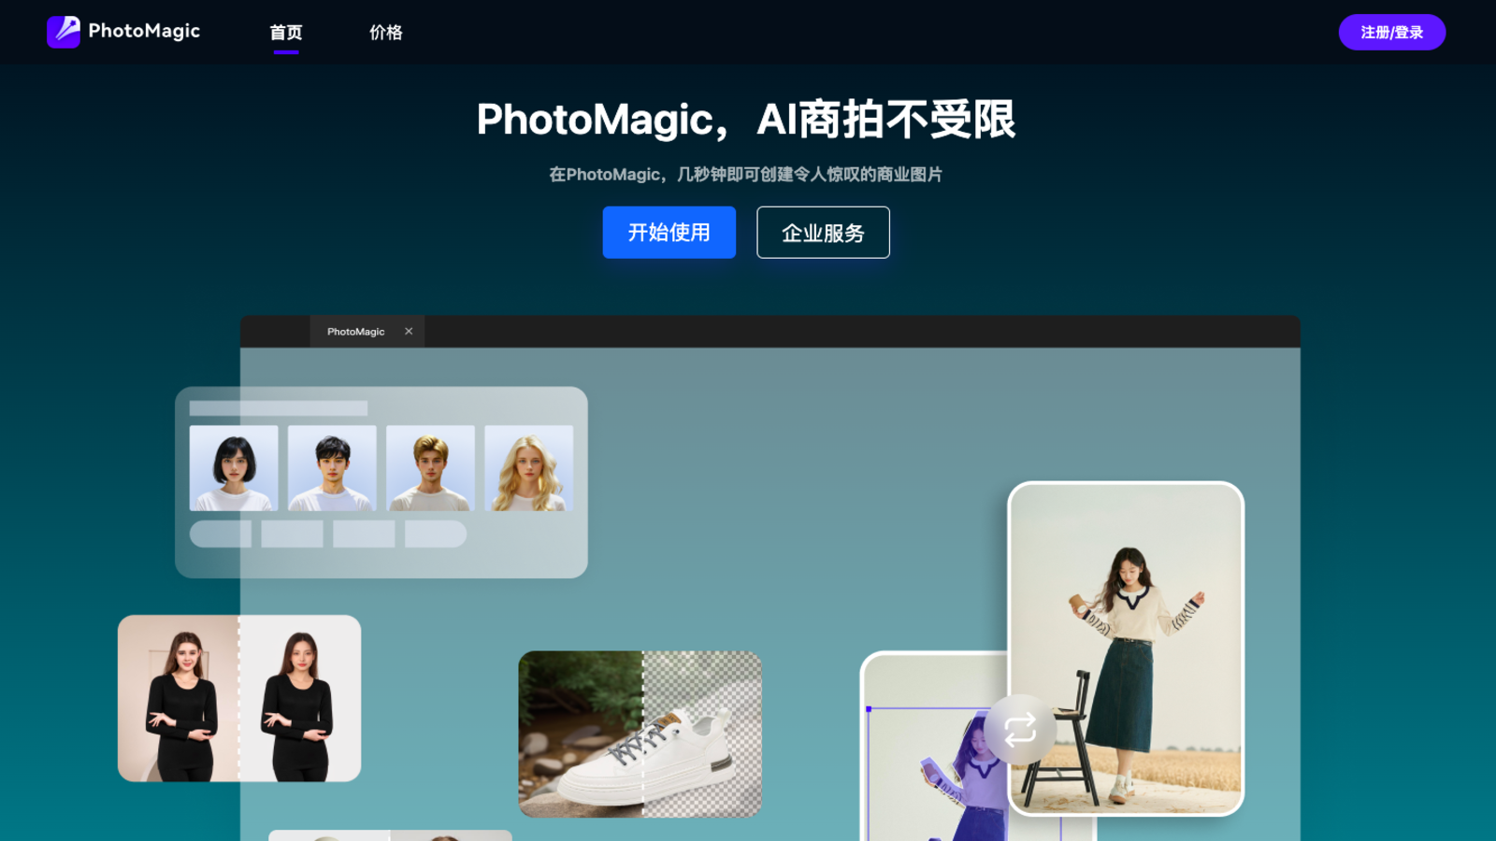Select the brown-haired man face thumbnail
Viewport: 1496px width, 841px height.
pos(430,468)
